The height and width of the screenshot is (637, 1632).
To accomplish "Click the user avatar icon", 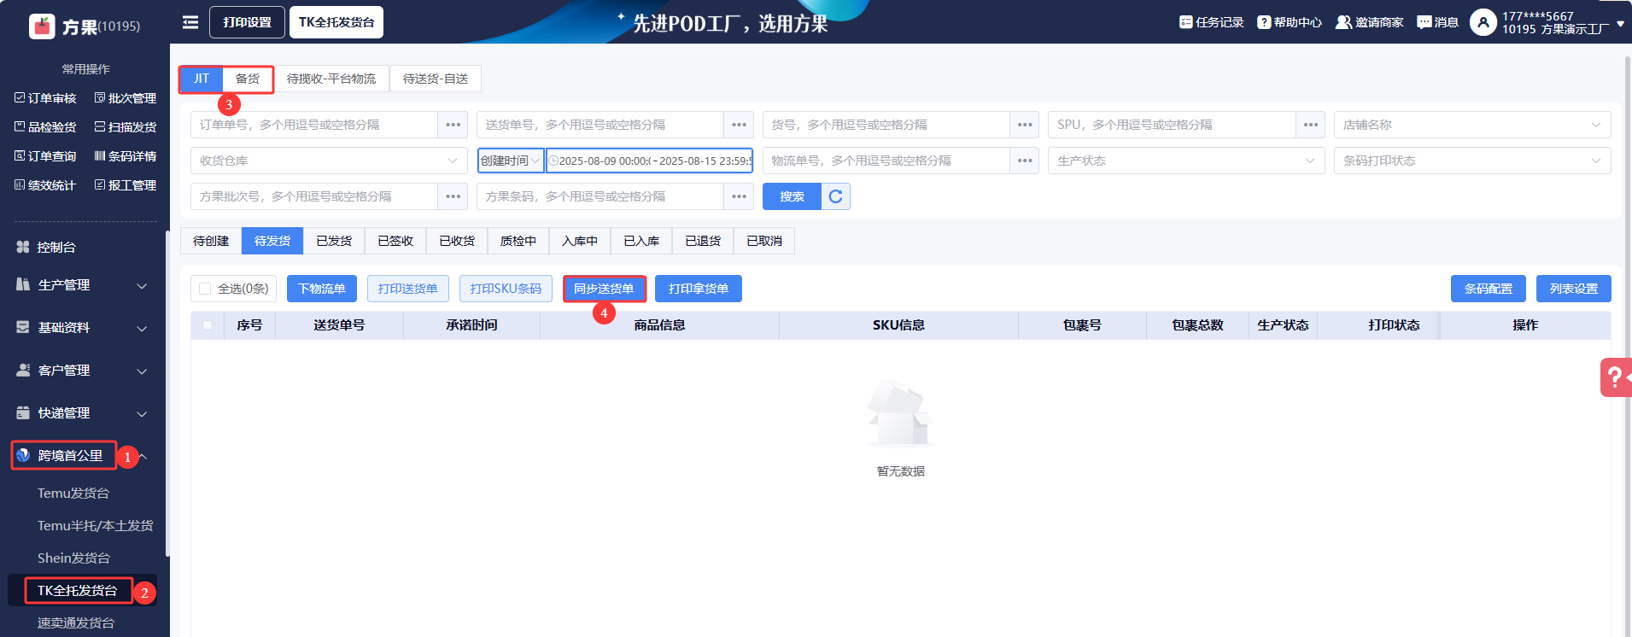I will pyautogui.click(x=1483, y=22).
